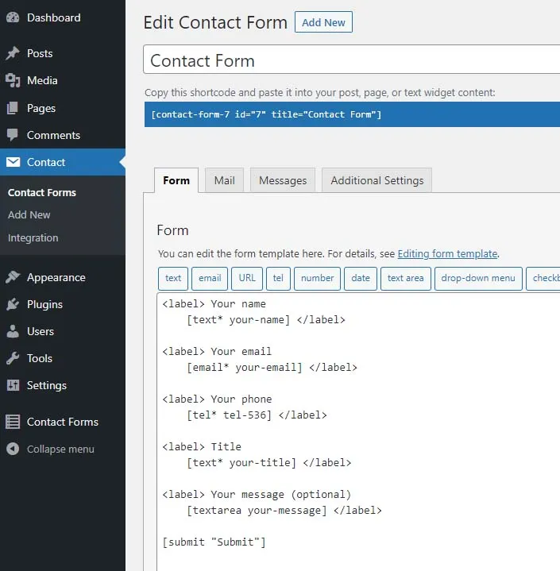Click the Add New button

(323, 22)
